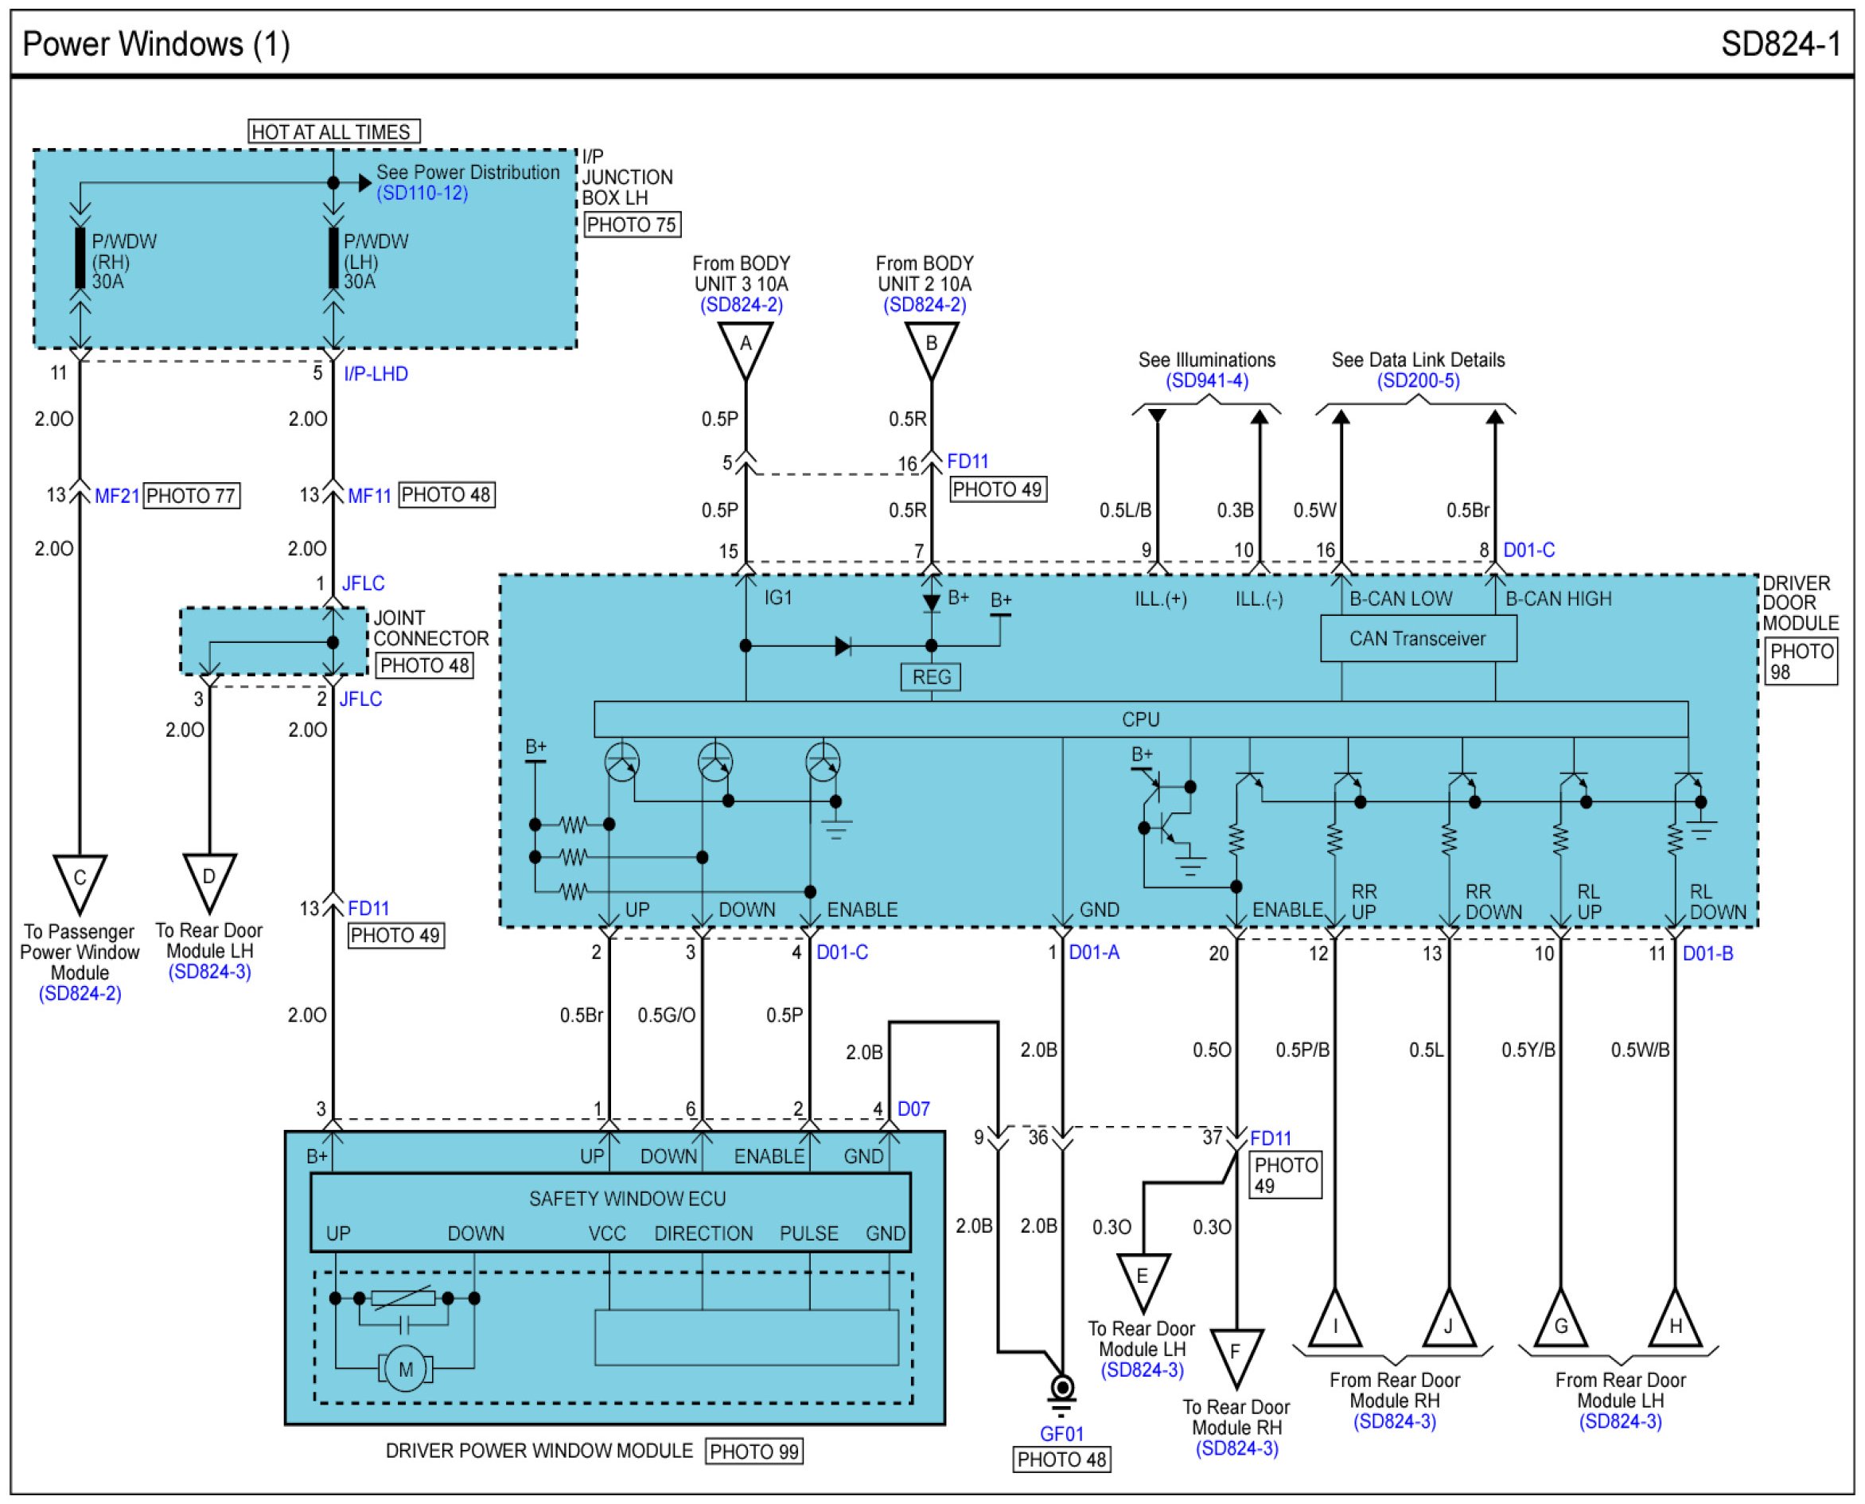The image size is (1865, 1504).
Task: Open the SD200-5 Data Link Details link
Action: point(1417,381)
